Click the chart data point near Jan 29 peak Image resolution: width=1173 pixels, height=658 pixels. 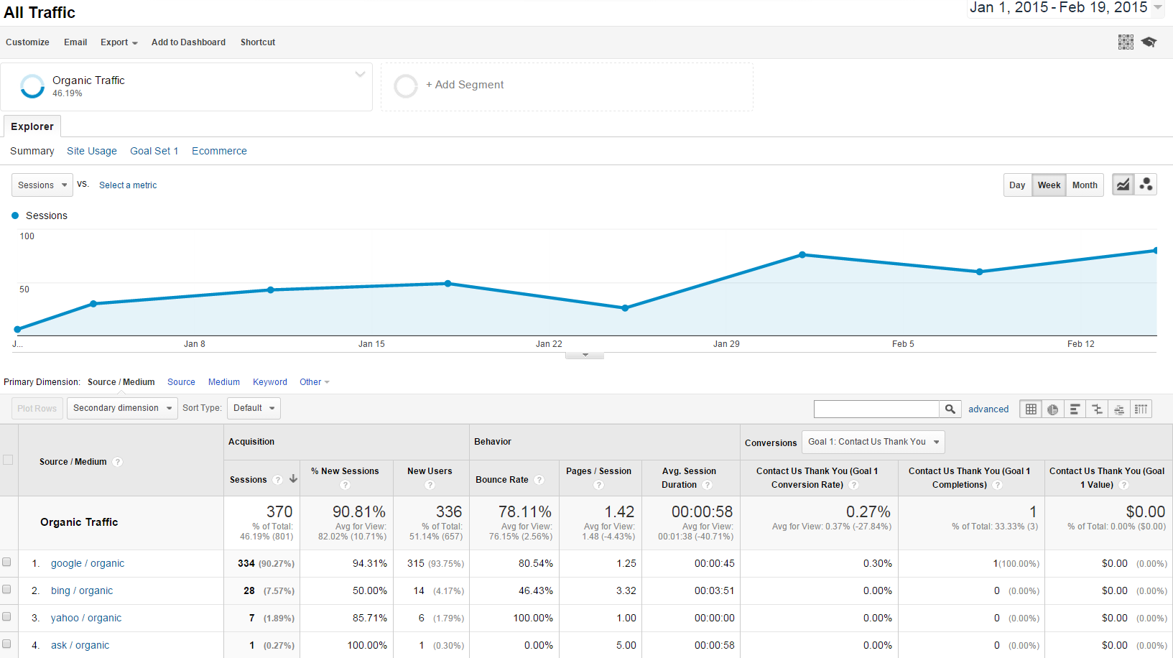pyautogui.click(x=802, y=255)
